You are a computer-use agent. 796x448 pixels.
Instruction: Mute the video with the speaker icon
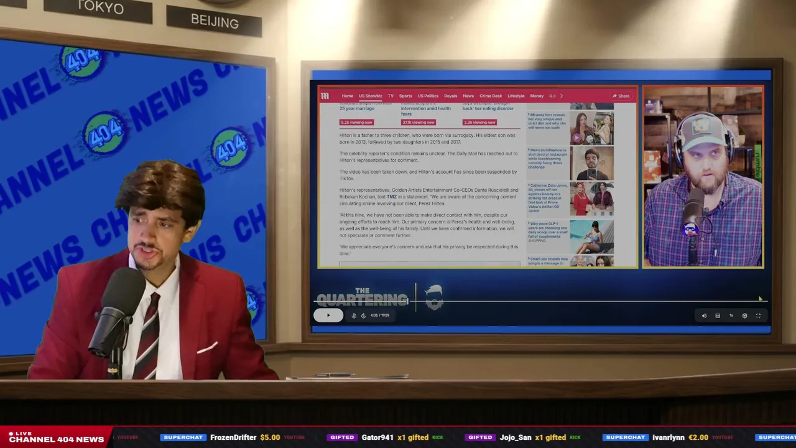pos(704,316)
